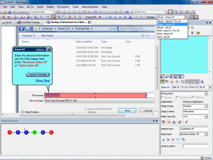Toggle the green shield bubble icon
This screenshot has height=160, width=213.
(162, 82)
